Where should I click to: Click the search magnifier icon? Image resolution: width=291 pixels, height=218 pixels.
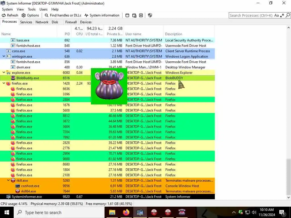288,15
